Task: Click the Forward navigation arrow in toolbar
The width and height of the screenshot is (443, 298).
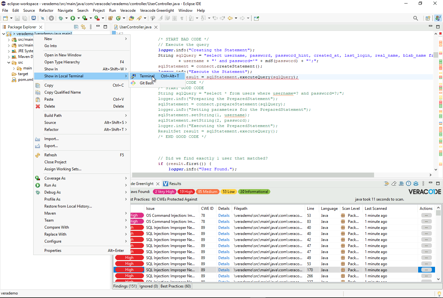Action: (x=242, y=18)
